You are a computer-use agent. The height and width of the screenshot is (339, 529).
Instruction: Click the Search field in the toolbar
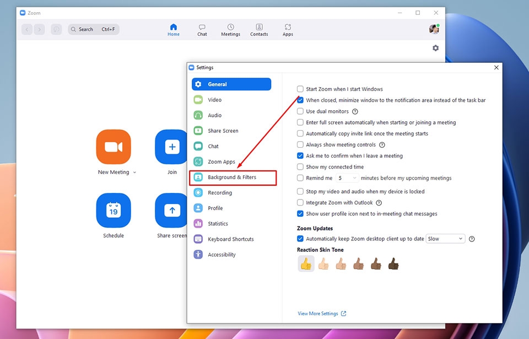tap(94, 29)
